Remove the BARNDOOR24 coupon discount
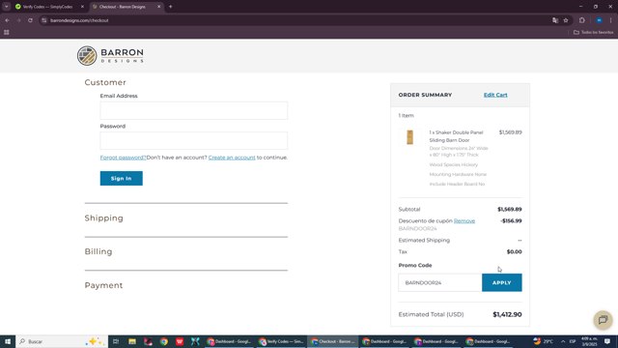 tap(464, 221)
